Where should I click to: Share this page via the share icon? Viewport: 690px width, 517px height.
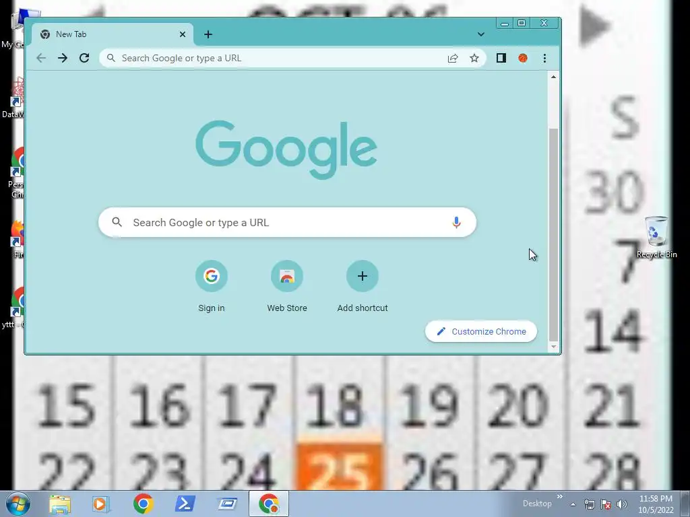453,58
